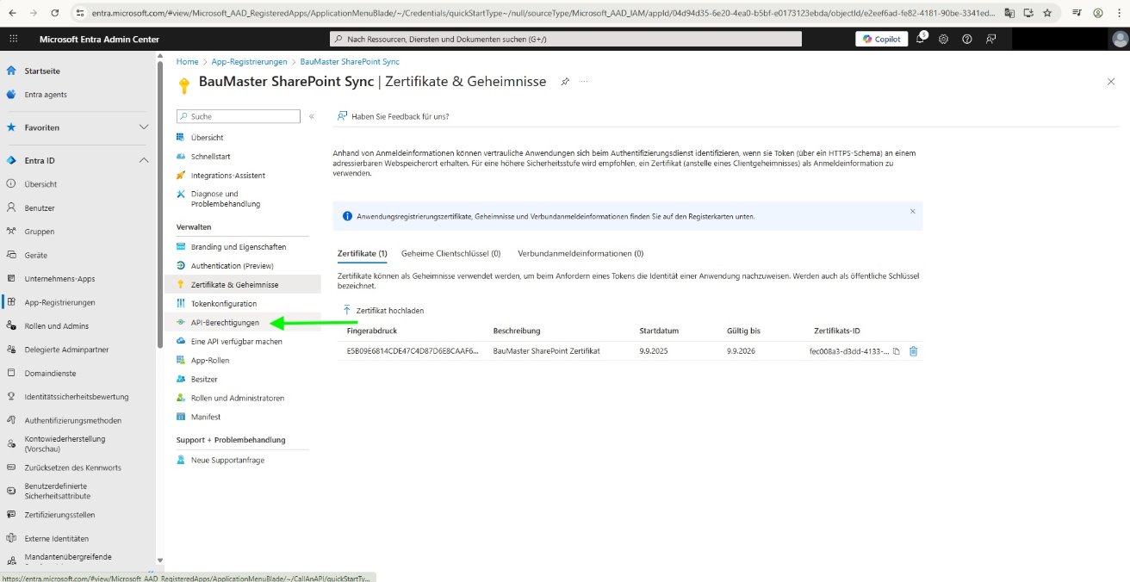Open API-Berechtigungen menu item
Image resolution: width=1130 pixels, height=582 pixels.
[x=224, y=323]
